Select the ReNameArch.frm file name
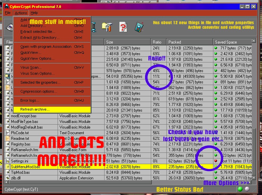 tap(25, 150)
